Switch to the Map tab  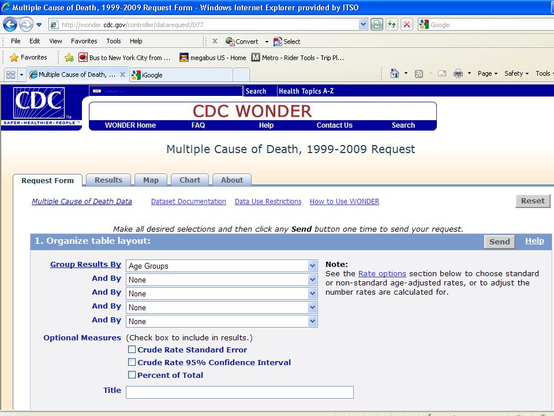pyautogui.click(x=151, y=180)
